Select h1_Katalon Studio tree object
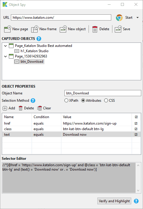The width and height of the screenshot is (143, 209). [x=31, y=51]
